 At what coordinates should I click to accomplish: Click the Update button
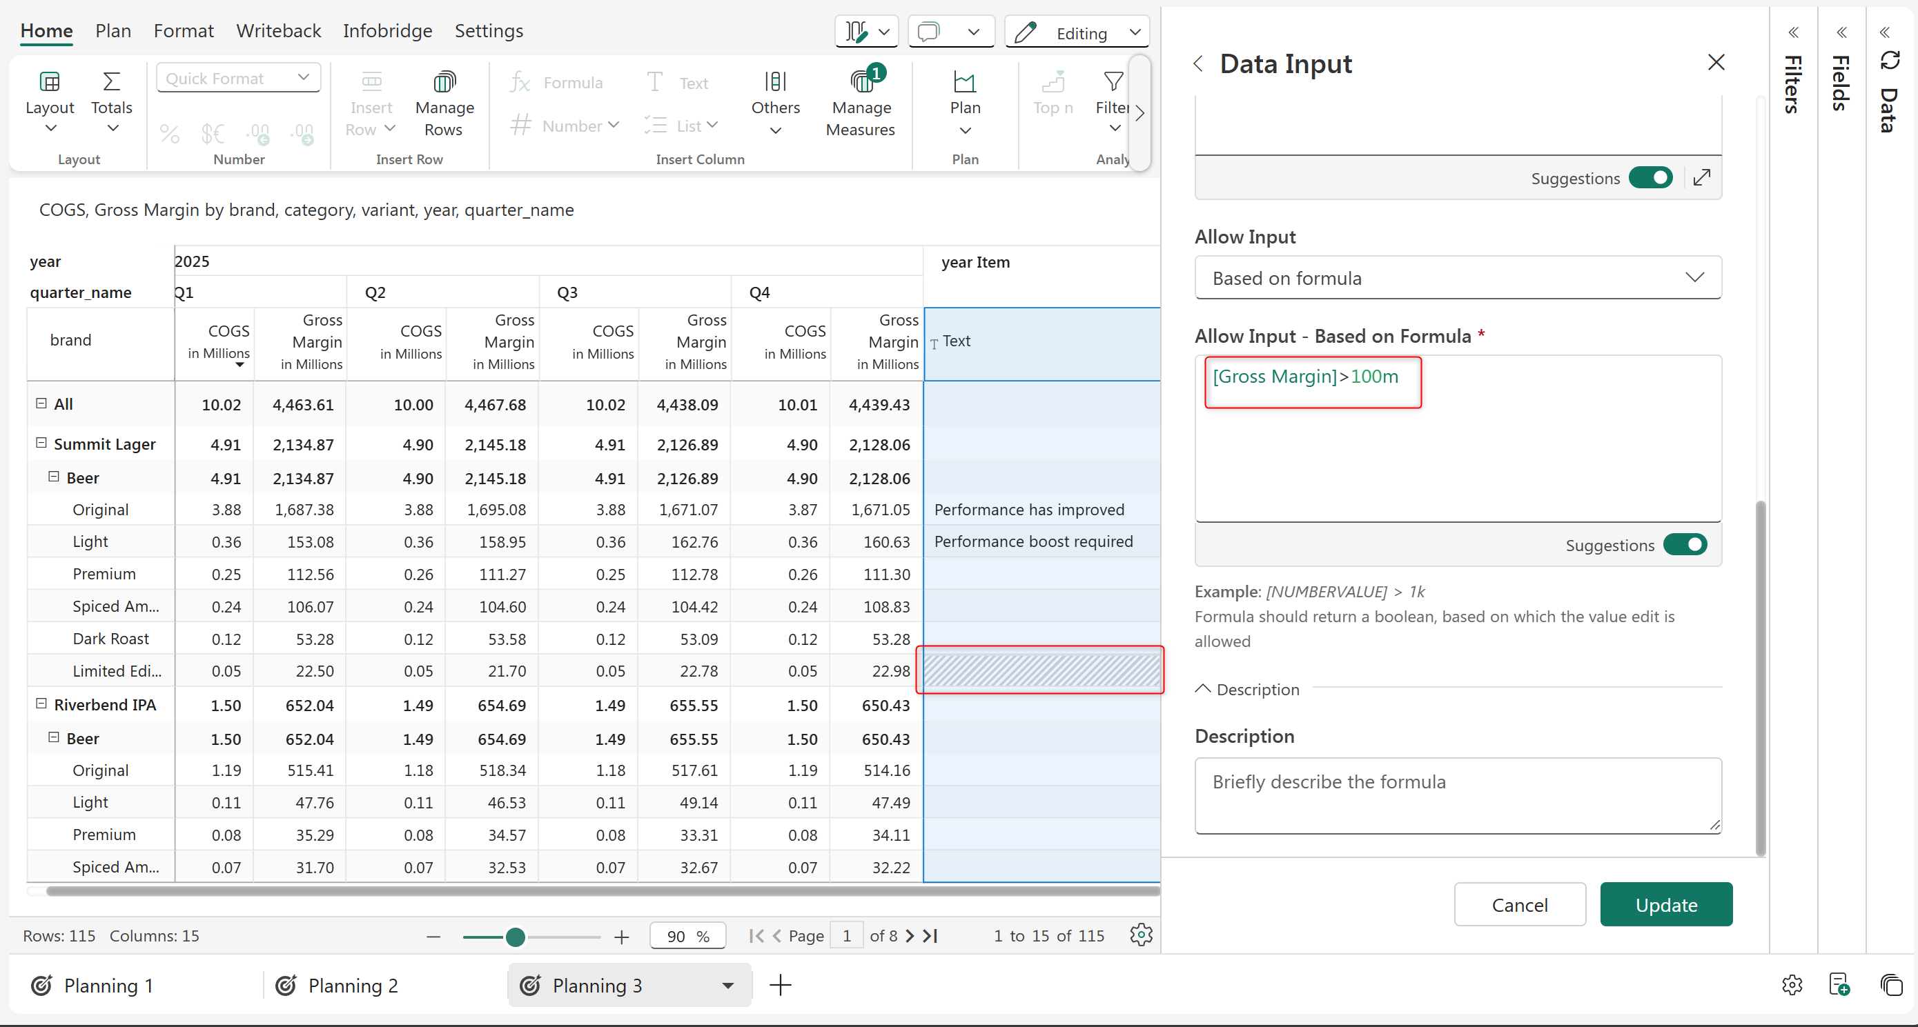coord(1665,905)
